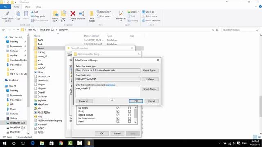
Task: Open Cortana search circle on taskbar
Action: (x=14, y=143)
